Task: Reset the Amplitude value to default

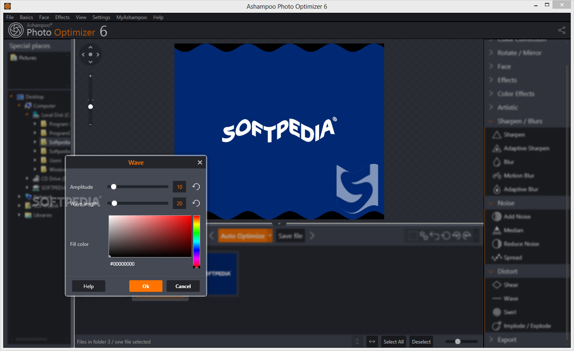Action: (x=196, y=187)
